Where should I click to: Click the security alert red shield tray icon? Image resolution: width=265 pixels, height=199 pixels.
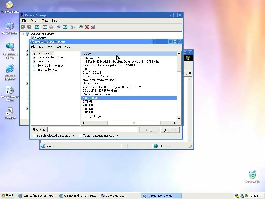pos(242,196)
